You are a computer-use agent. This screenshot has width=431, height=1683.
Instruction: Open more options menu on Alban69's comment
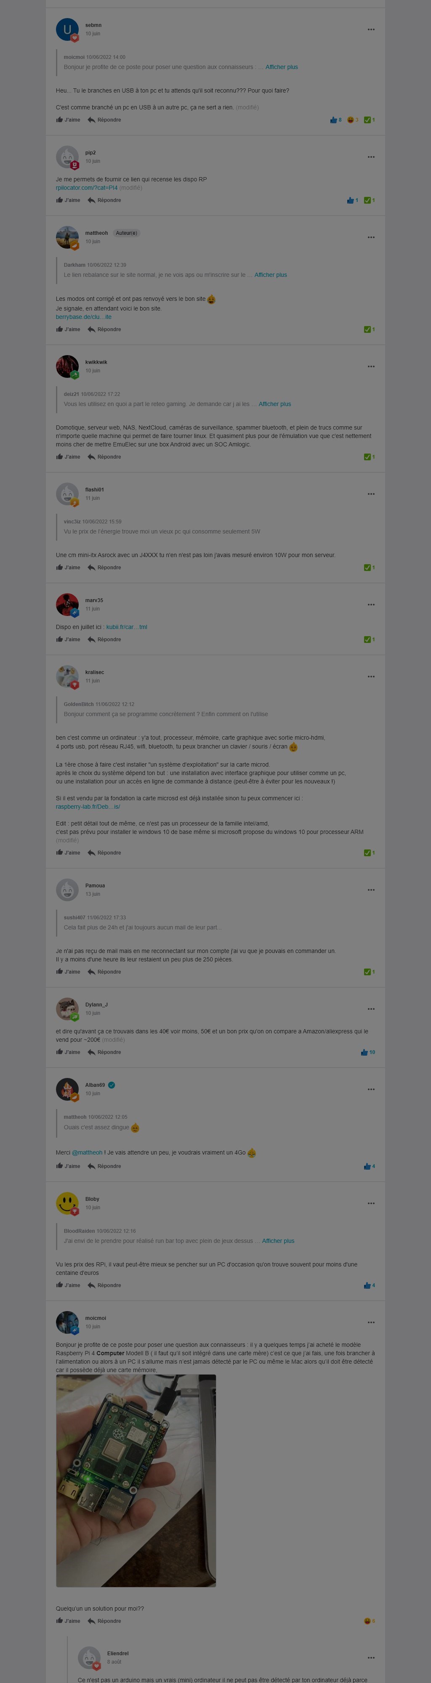pos(371,1090)
